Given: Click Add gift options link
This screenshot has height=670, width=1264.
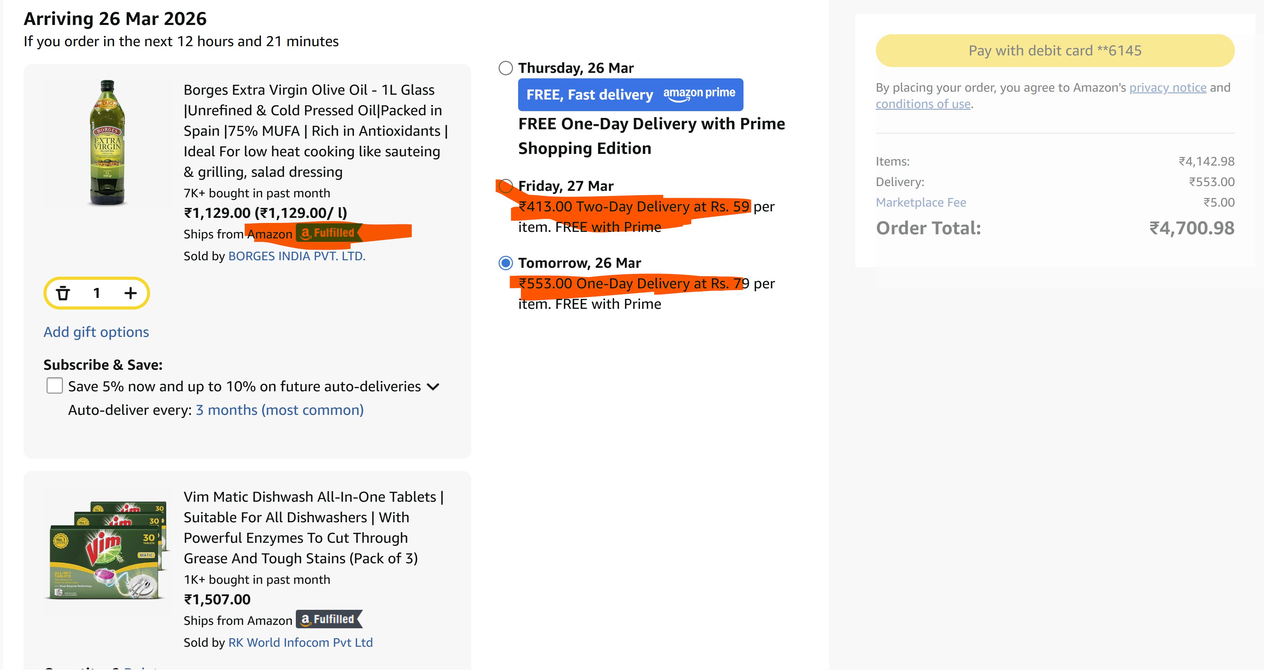Looking at the screenshot, I should pyautogui.click(x=96, y=332).
